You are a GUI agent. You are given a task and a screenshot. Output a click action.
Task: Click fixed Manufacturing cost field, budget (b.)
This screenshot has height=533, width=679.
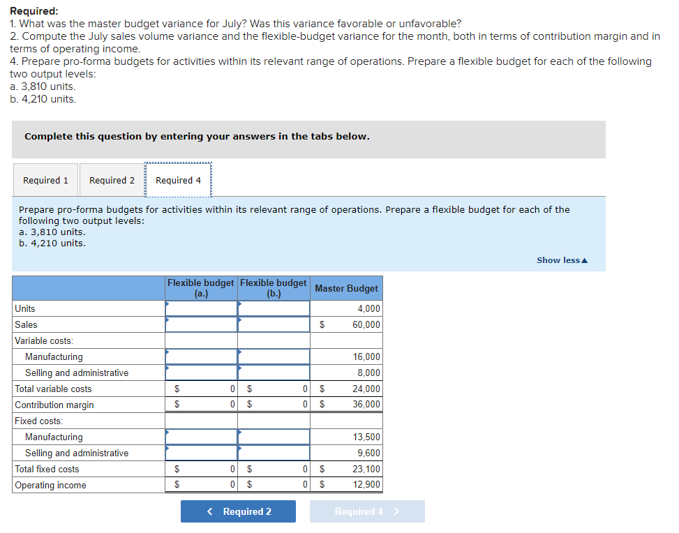[274, 437]
